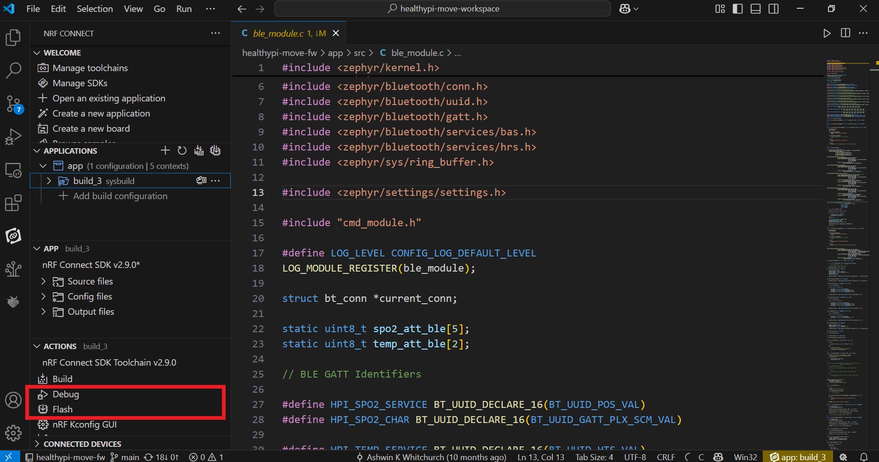
Task: Refresh the Applications list
Action: 182,150
